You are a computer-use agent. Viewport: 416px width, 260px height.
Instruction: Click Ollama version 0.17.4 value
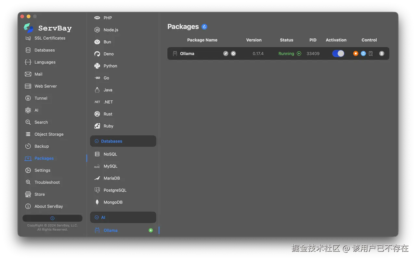(x=258, y=54)
